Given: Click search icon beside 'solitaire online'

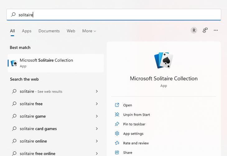Looking at the screenshot, I should pyautogui.click(x=14, y=141).
